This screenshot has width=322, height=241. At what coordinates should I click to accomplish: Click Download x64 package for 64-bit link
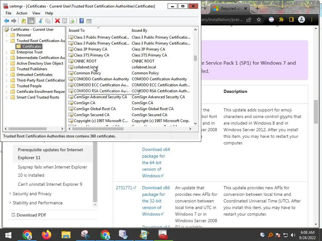(x=156, y=163)
